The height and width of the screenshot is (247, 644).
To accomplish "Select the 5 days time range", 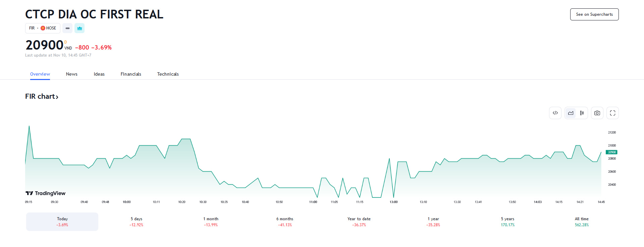I will click(137, 222).
